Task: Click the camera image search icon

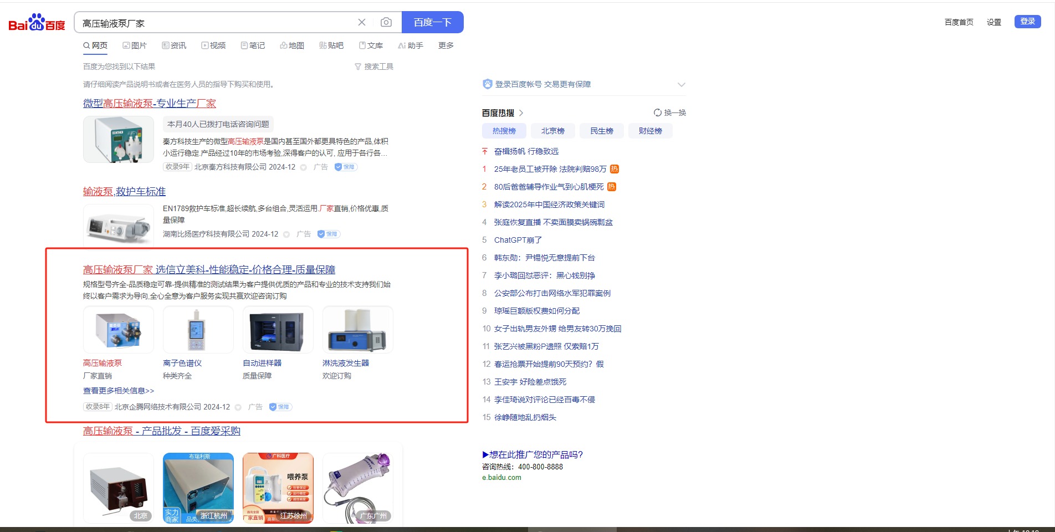Action: (386, 22)
